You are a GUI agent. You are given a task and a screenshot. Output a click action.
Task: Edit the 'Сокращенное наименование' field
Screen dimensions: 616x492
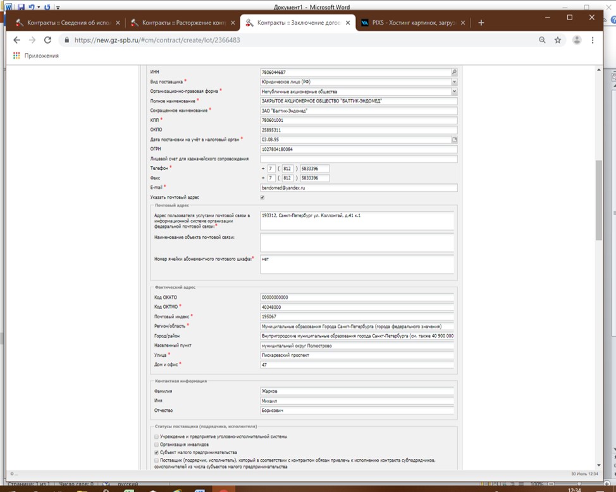359,111
